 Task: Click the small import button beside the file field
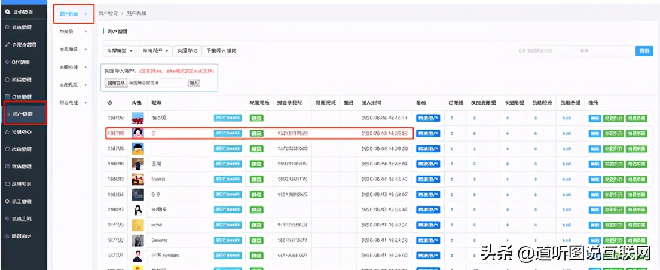194,83
